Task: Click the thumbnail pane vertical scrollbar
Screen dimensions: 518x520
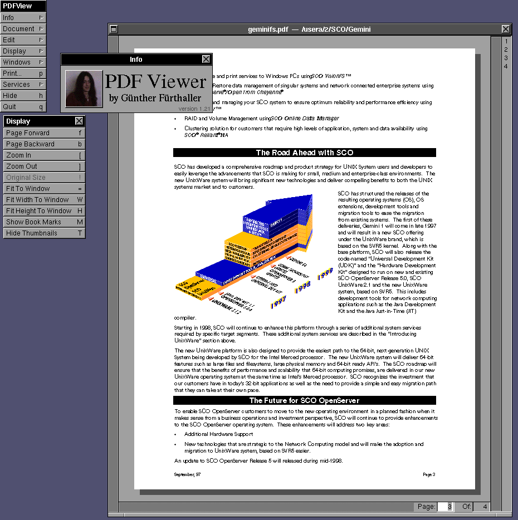Action: pyautogui.click(x=496, y=273)
